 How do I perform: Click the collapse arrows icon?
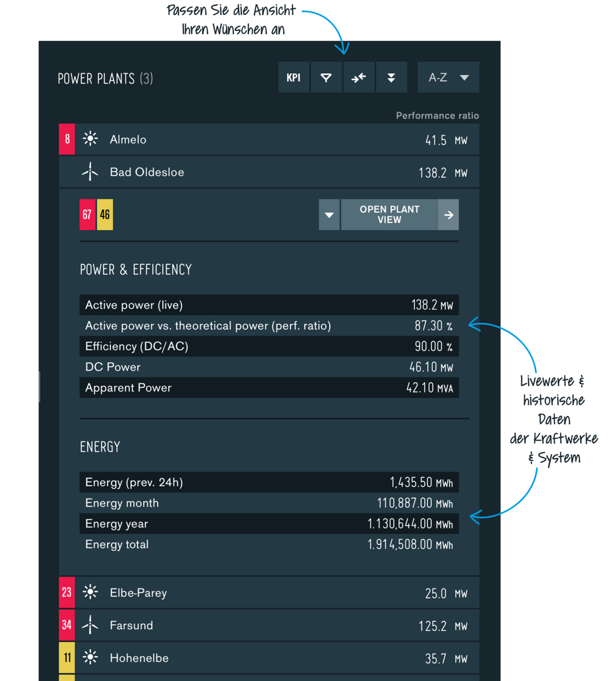point(359,77)
